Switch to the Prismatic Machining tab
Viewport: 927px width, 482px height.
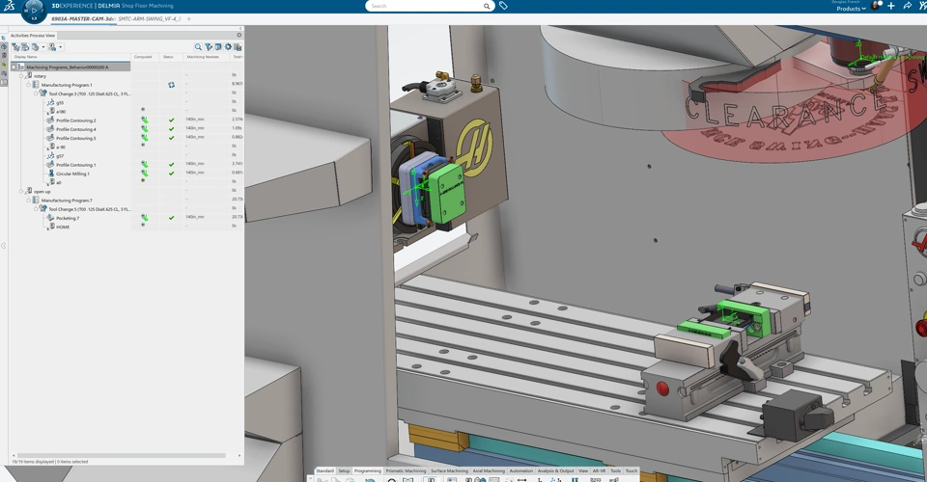click(x=406, y=471)
